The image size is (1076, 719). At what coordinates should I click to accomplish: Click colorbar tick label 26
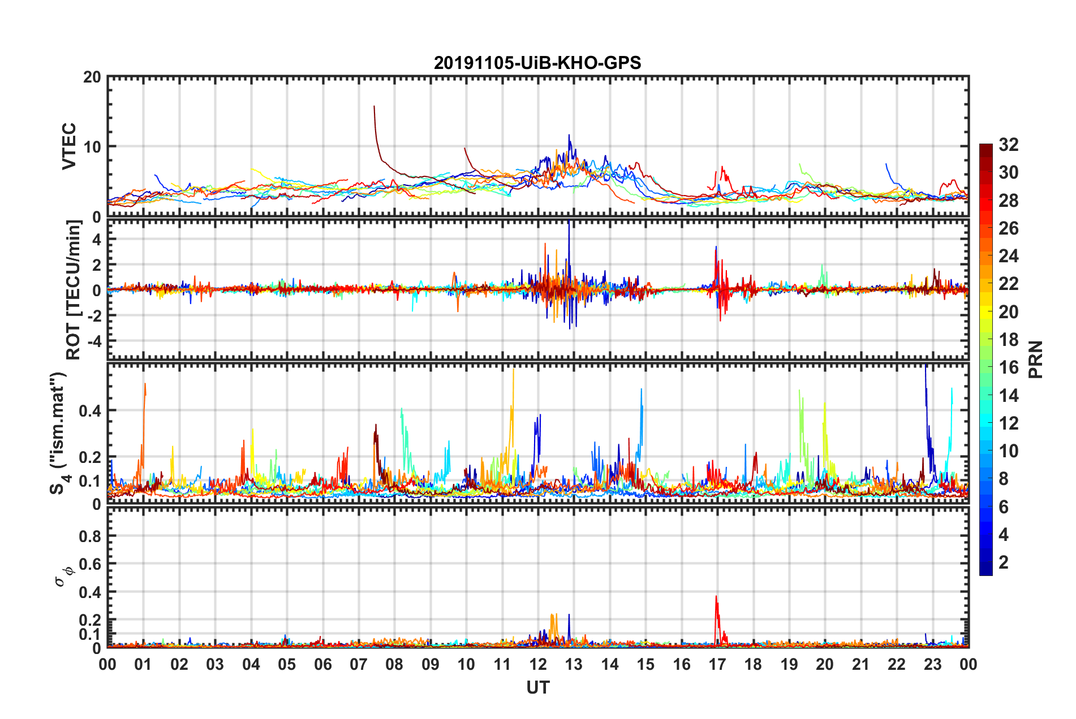[x=1009, y=228]
